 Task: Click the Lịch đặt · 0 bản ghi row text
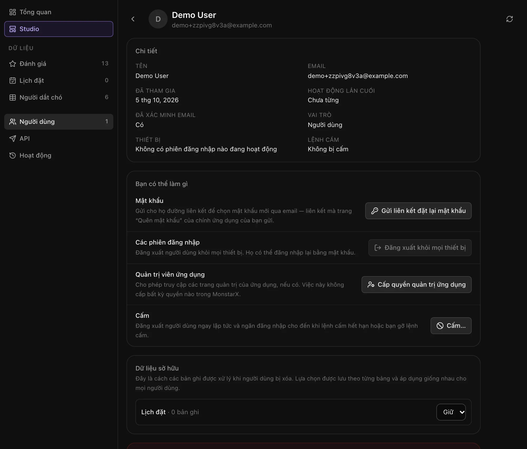point(170,412)
